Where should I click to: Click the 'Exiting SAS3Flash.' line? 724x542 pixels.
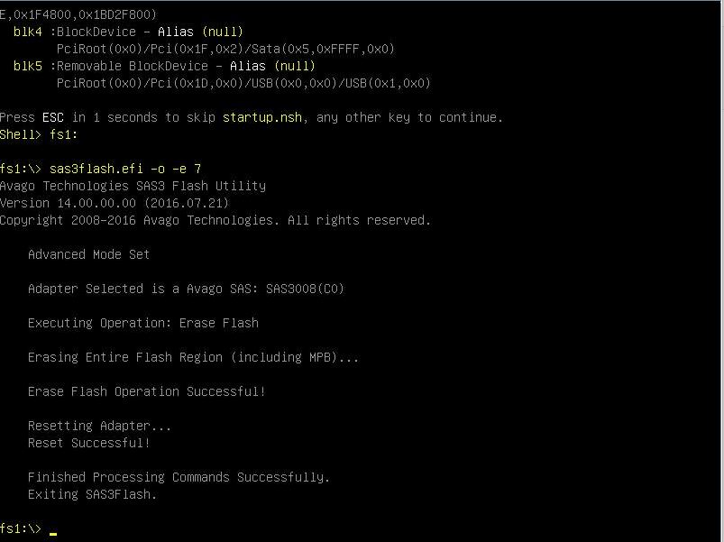[92, 494]
